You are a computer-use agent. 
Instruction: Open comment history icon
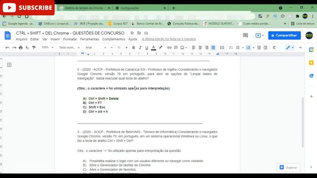tap(245, 35)
